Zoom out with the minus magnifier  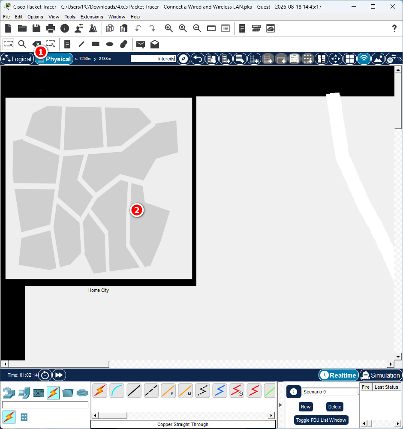point(197,28)
